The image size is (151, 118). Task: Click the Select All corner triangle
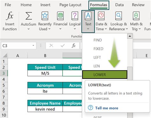(5, 55)
